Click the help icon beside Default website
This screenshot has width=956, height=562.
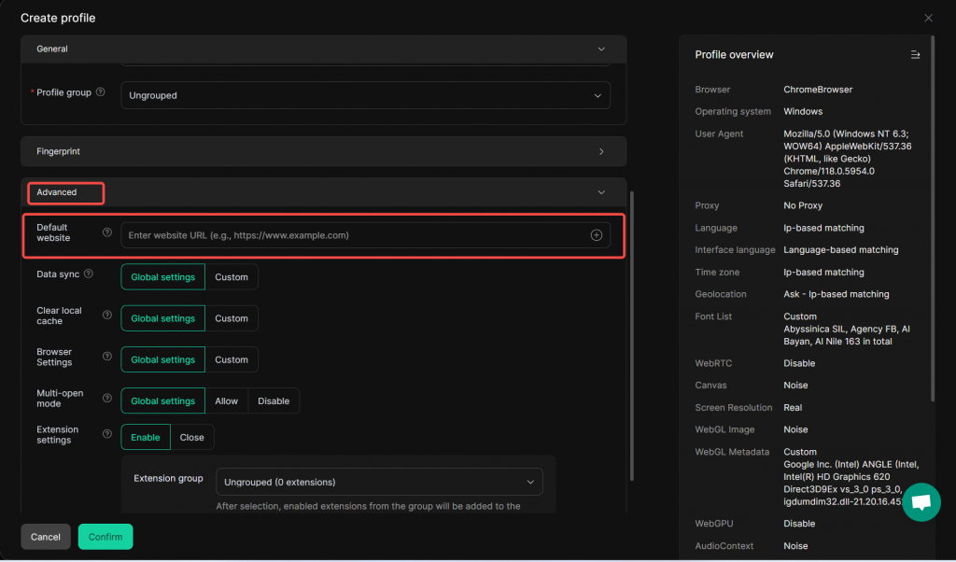click(107, 232)
